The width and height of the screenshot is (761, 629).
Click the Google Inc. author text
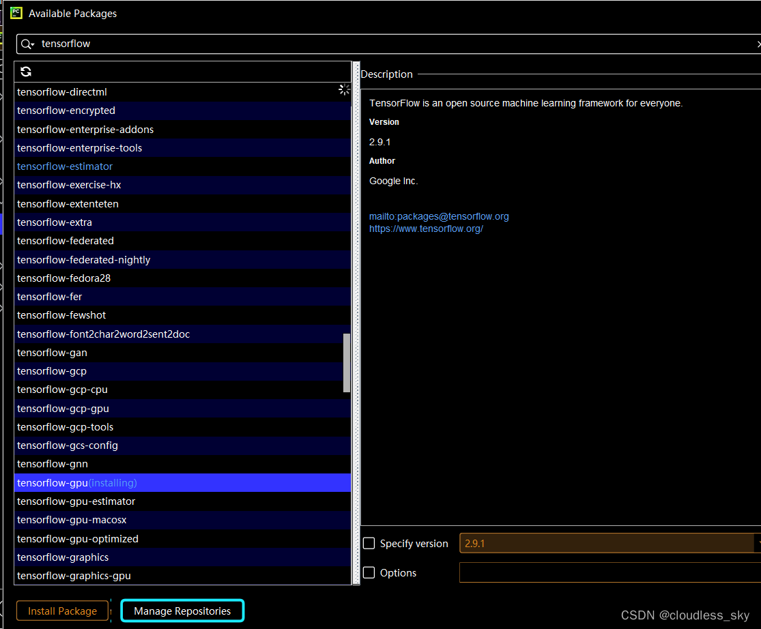[393, 181]
